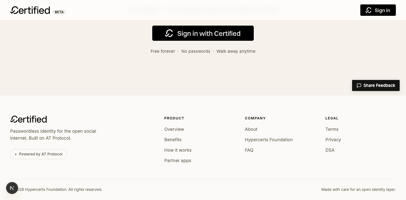Viewport: 406px width, 200px height.
Task: Click Powered by AT Protocol pill
Action: tap(39, 154)
